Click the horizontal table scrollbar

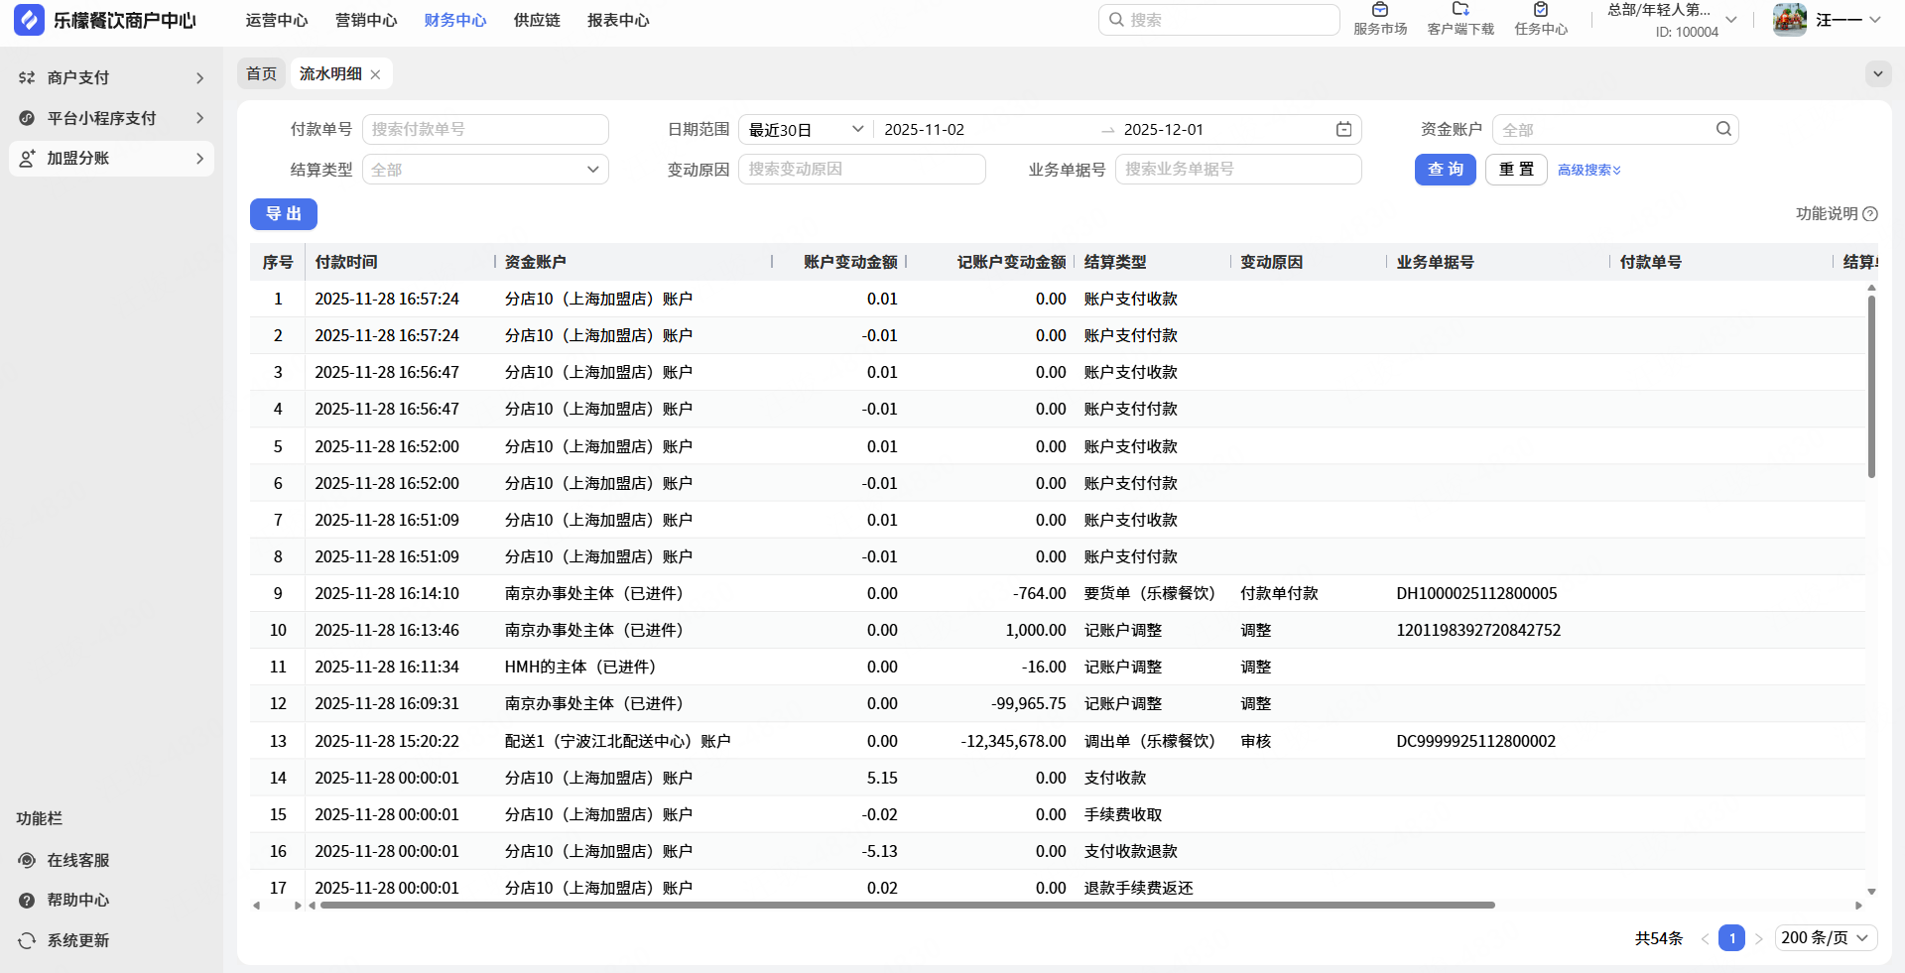(906, 905)
